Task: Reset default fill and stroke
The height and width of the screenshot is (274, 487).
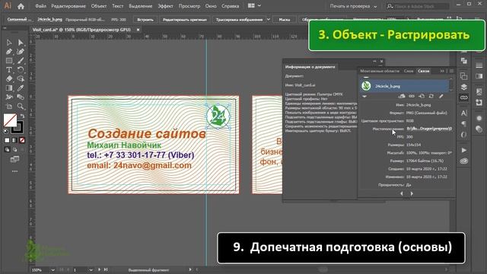Action: [6, 131]
